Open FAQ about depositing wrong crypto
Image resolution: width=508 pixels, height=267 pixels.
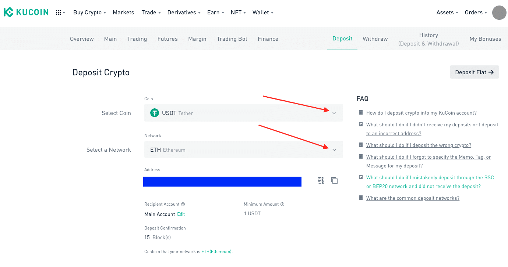[x=419, y=145]
